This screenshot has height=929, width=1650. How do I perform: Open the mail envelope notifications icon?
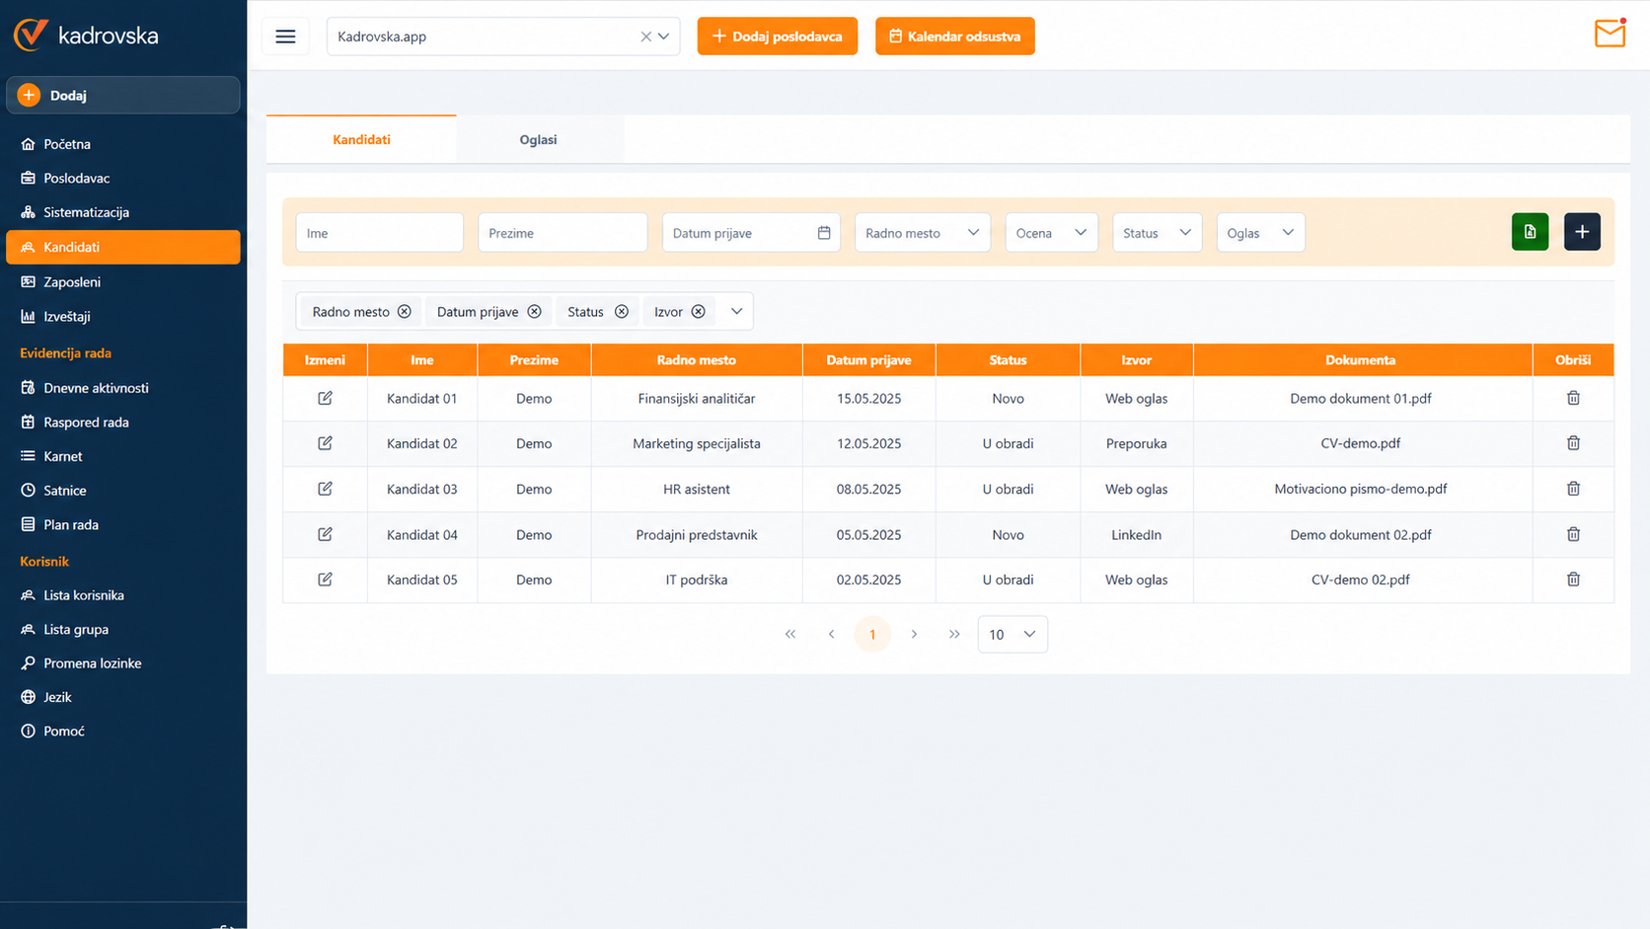[x=1610, y=34]
